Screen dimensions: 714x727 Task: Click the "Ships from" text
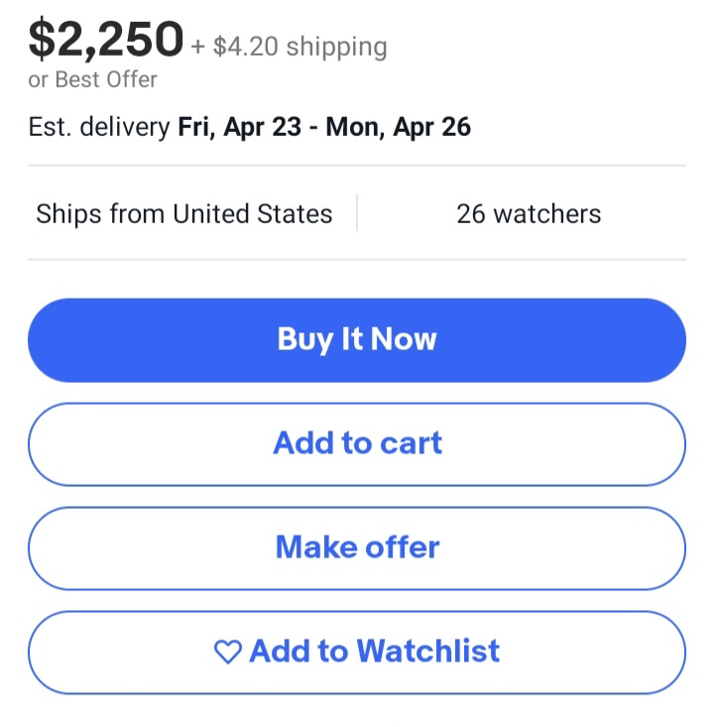click(x=101, y=213)
